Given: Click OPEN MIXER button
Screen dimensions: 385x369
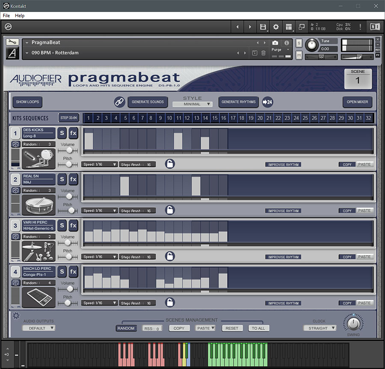Looking at the screenshot, I should (x=357, y=102).
